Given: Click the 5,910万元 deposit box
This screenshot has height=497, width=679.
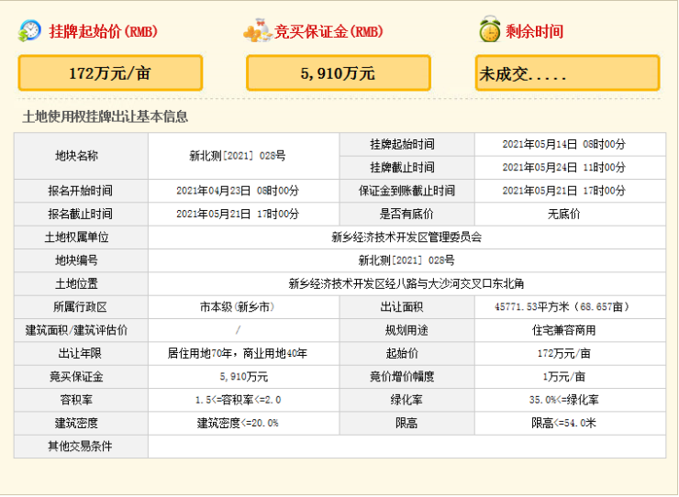Looking at the screenshot, I should point(339,73).
